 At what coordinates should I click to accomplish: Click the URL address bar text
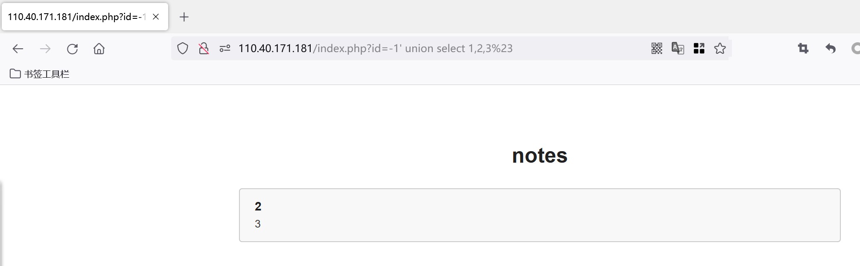[x=376, y=48]
